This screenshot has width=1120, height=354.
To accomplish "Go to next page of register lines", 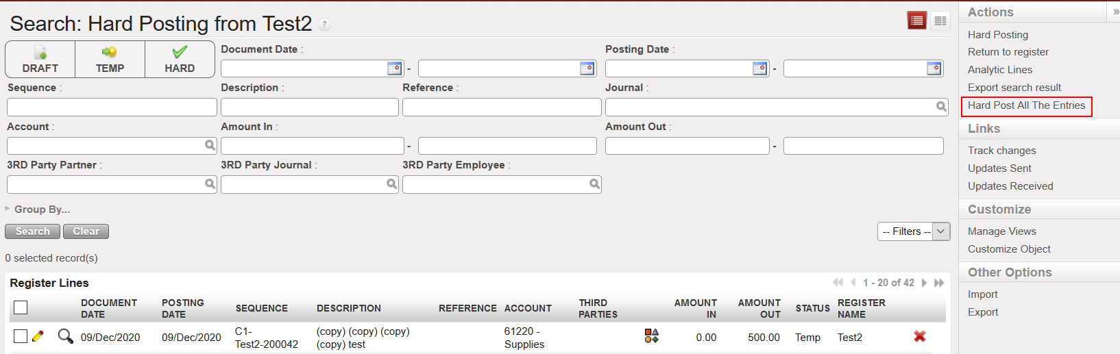I will (924, 283).
